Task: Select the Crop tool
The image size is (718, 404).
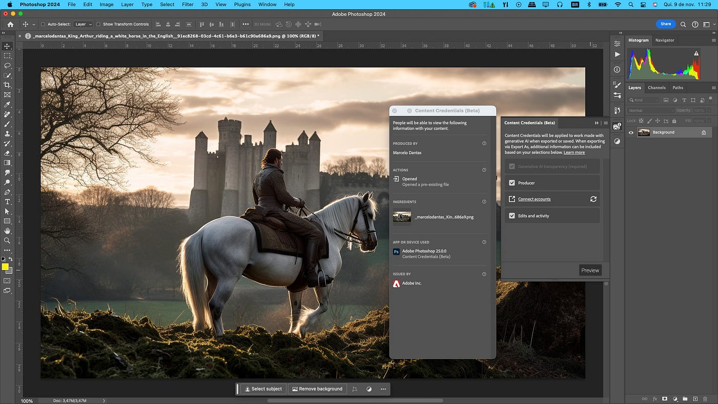Action: pos(7,85)
